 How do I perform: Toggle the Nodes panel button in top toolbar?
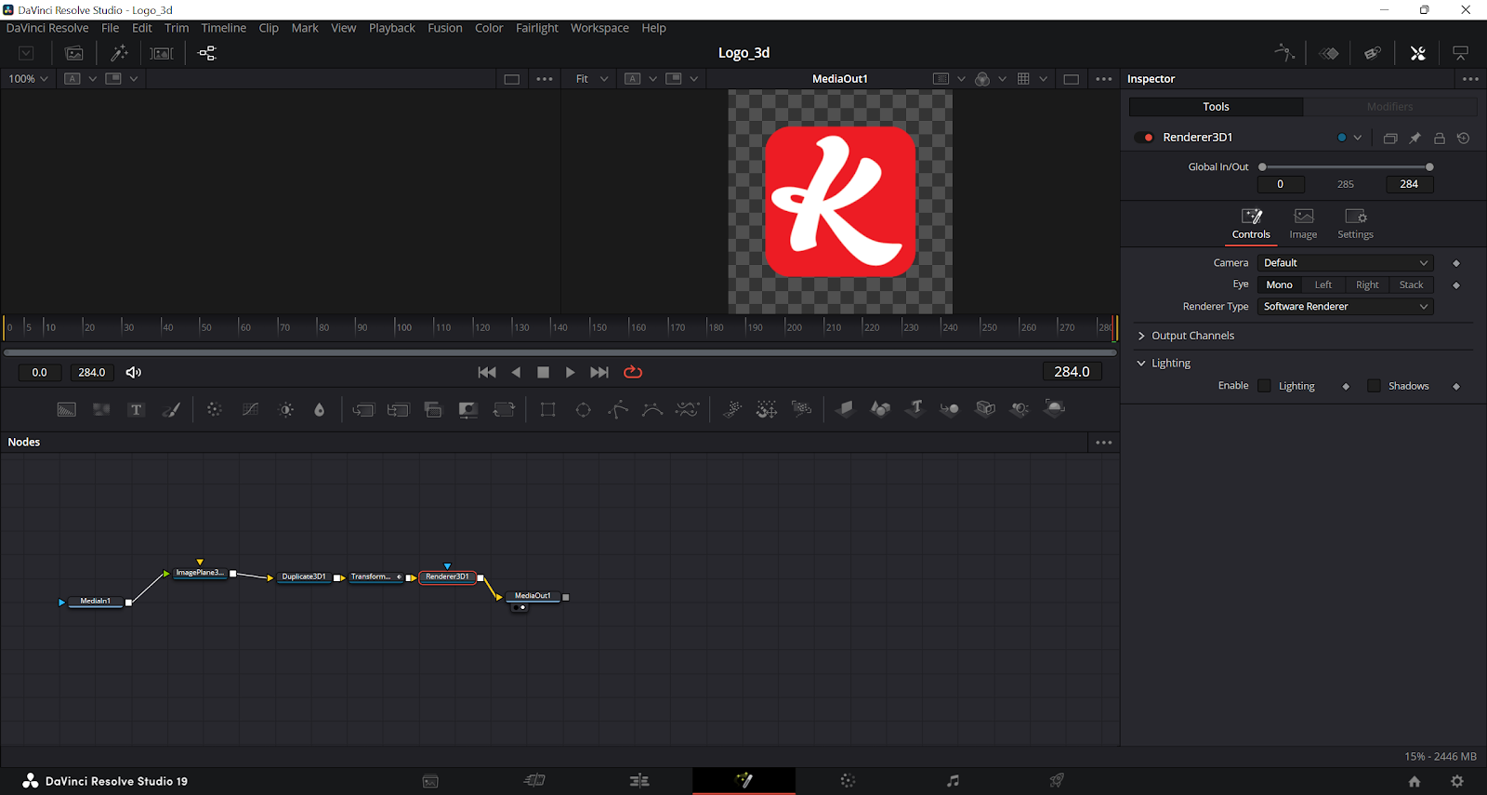[207, 53]
